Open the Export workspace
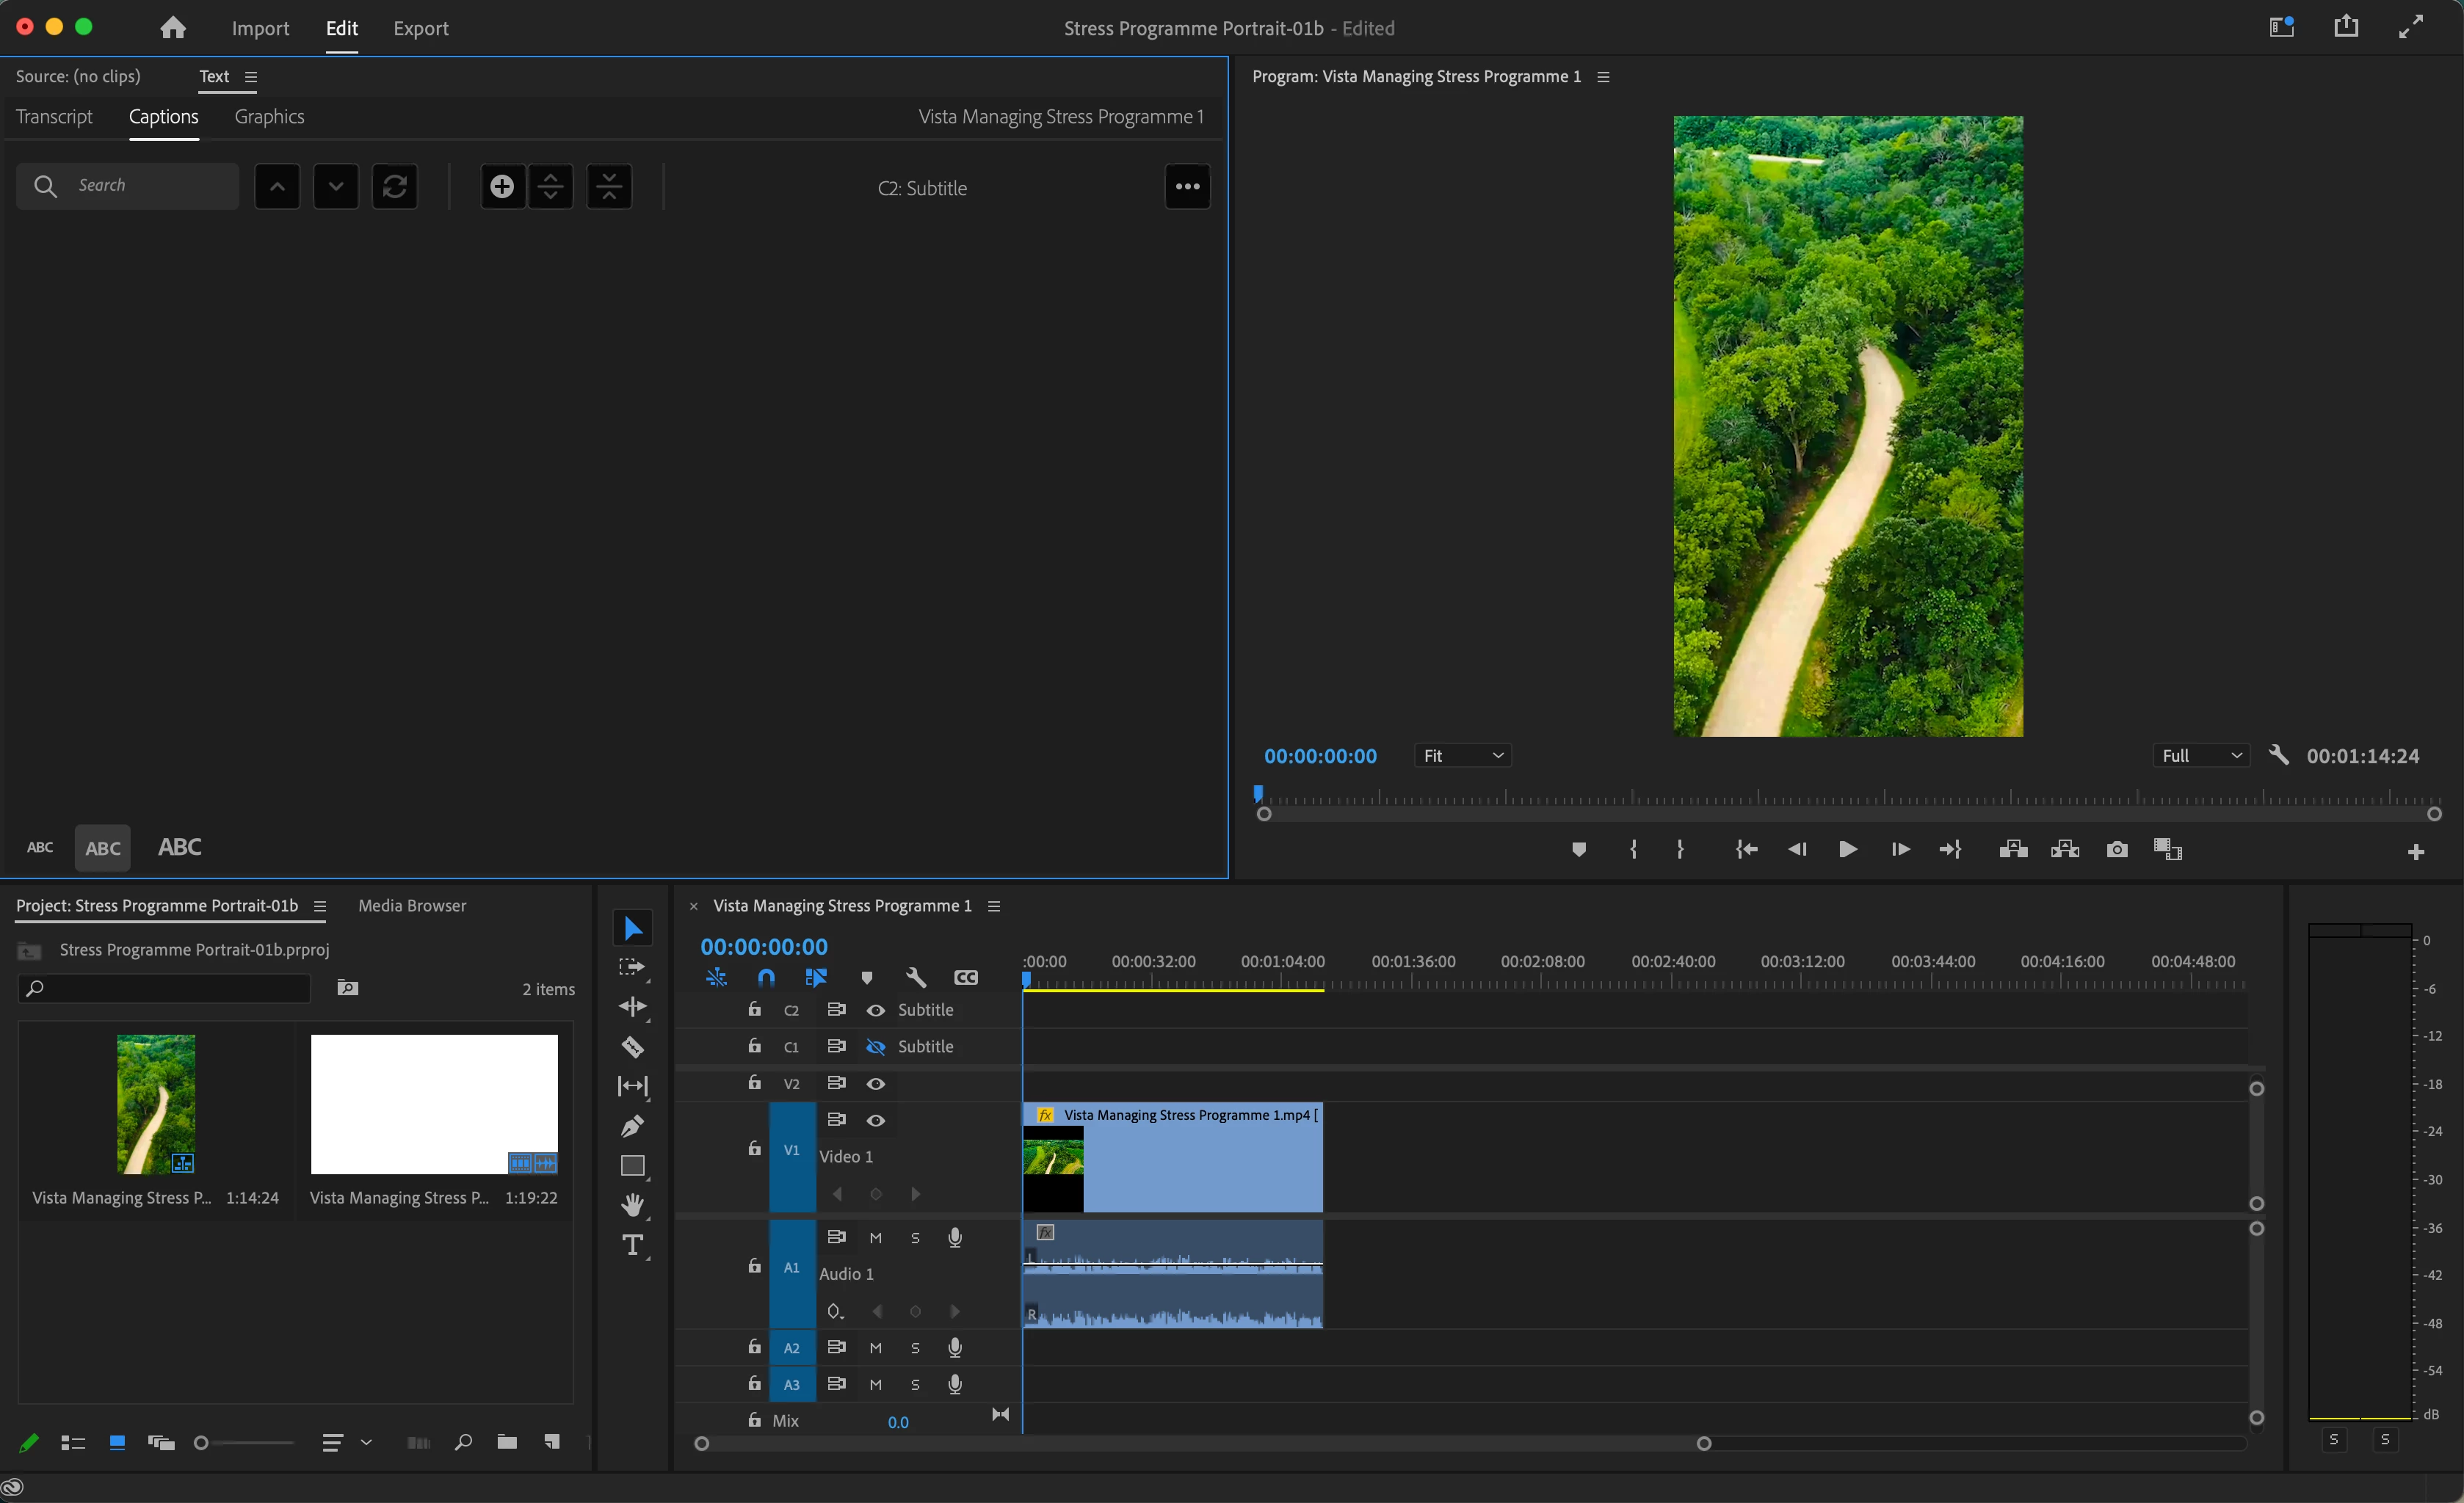This screenshot has height=1503, width=2464. [x=420, y=28]
